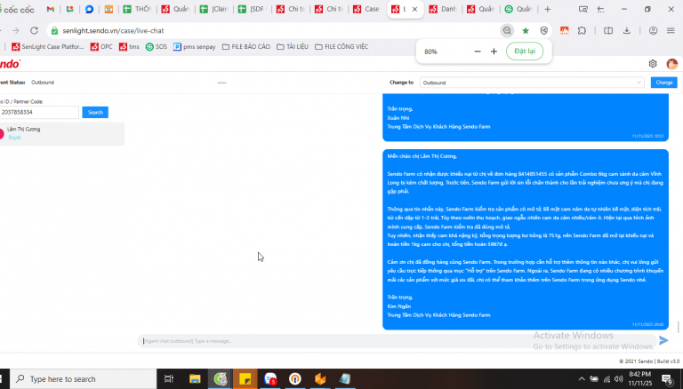
Task: Open the pinned Gmail tab
Action: (51, 9)
